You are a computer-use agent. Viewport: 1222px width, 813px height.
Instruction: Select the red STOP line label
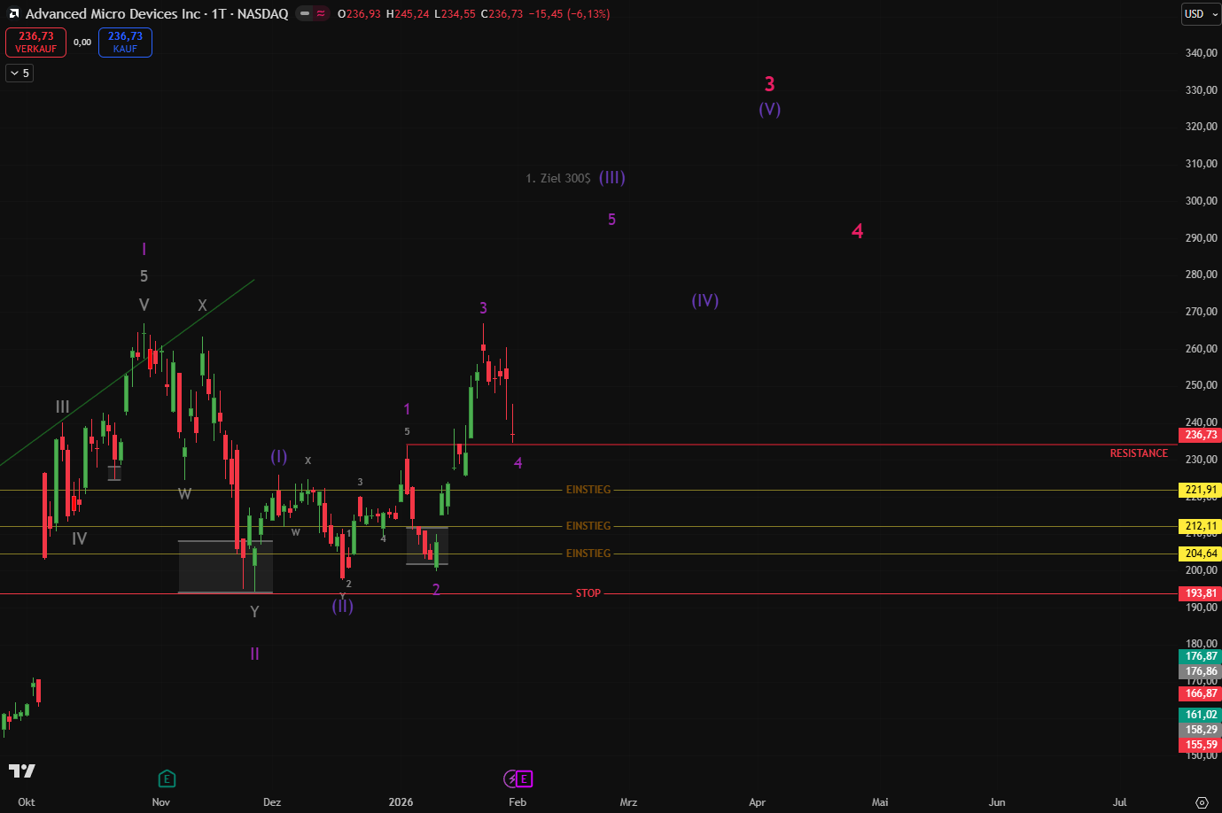pos(588,593)
